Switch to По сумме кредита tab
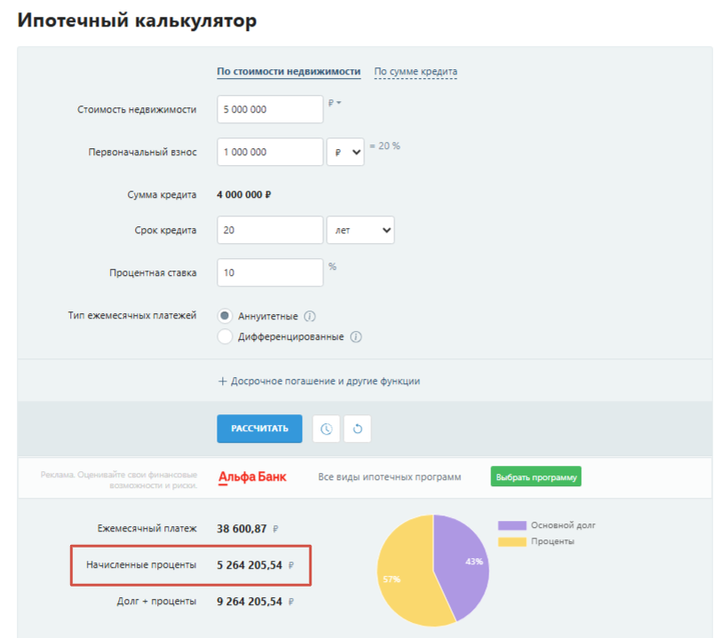The width and height of the screenshot is (719, 638). click(415, 72)
